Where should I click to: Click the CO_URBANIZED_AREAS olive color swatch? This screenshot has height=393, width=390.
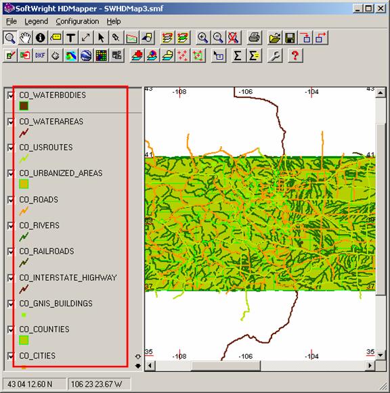click(24, 184)
